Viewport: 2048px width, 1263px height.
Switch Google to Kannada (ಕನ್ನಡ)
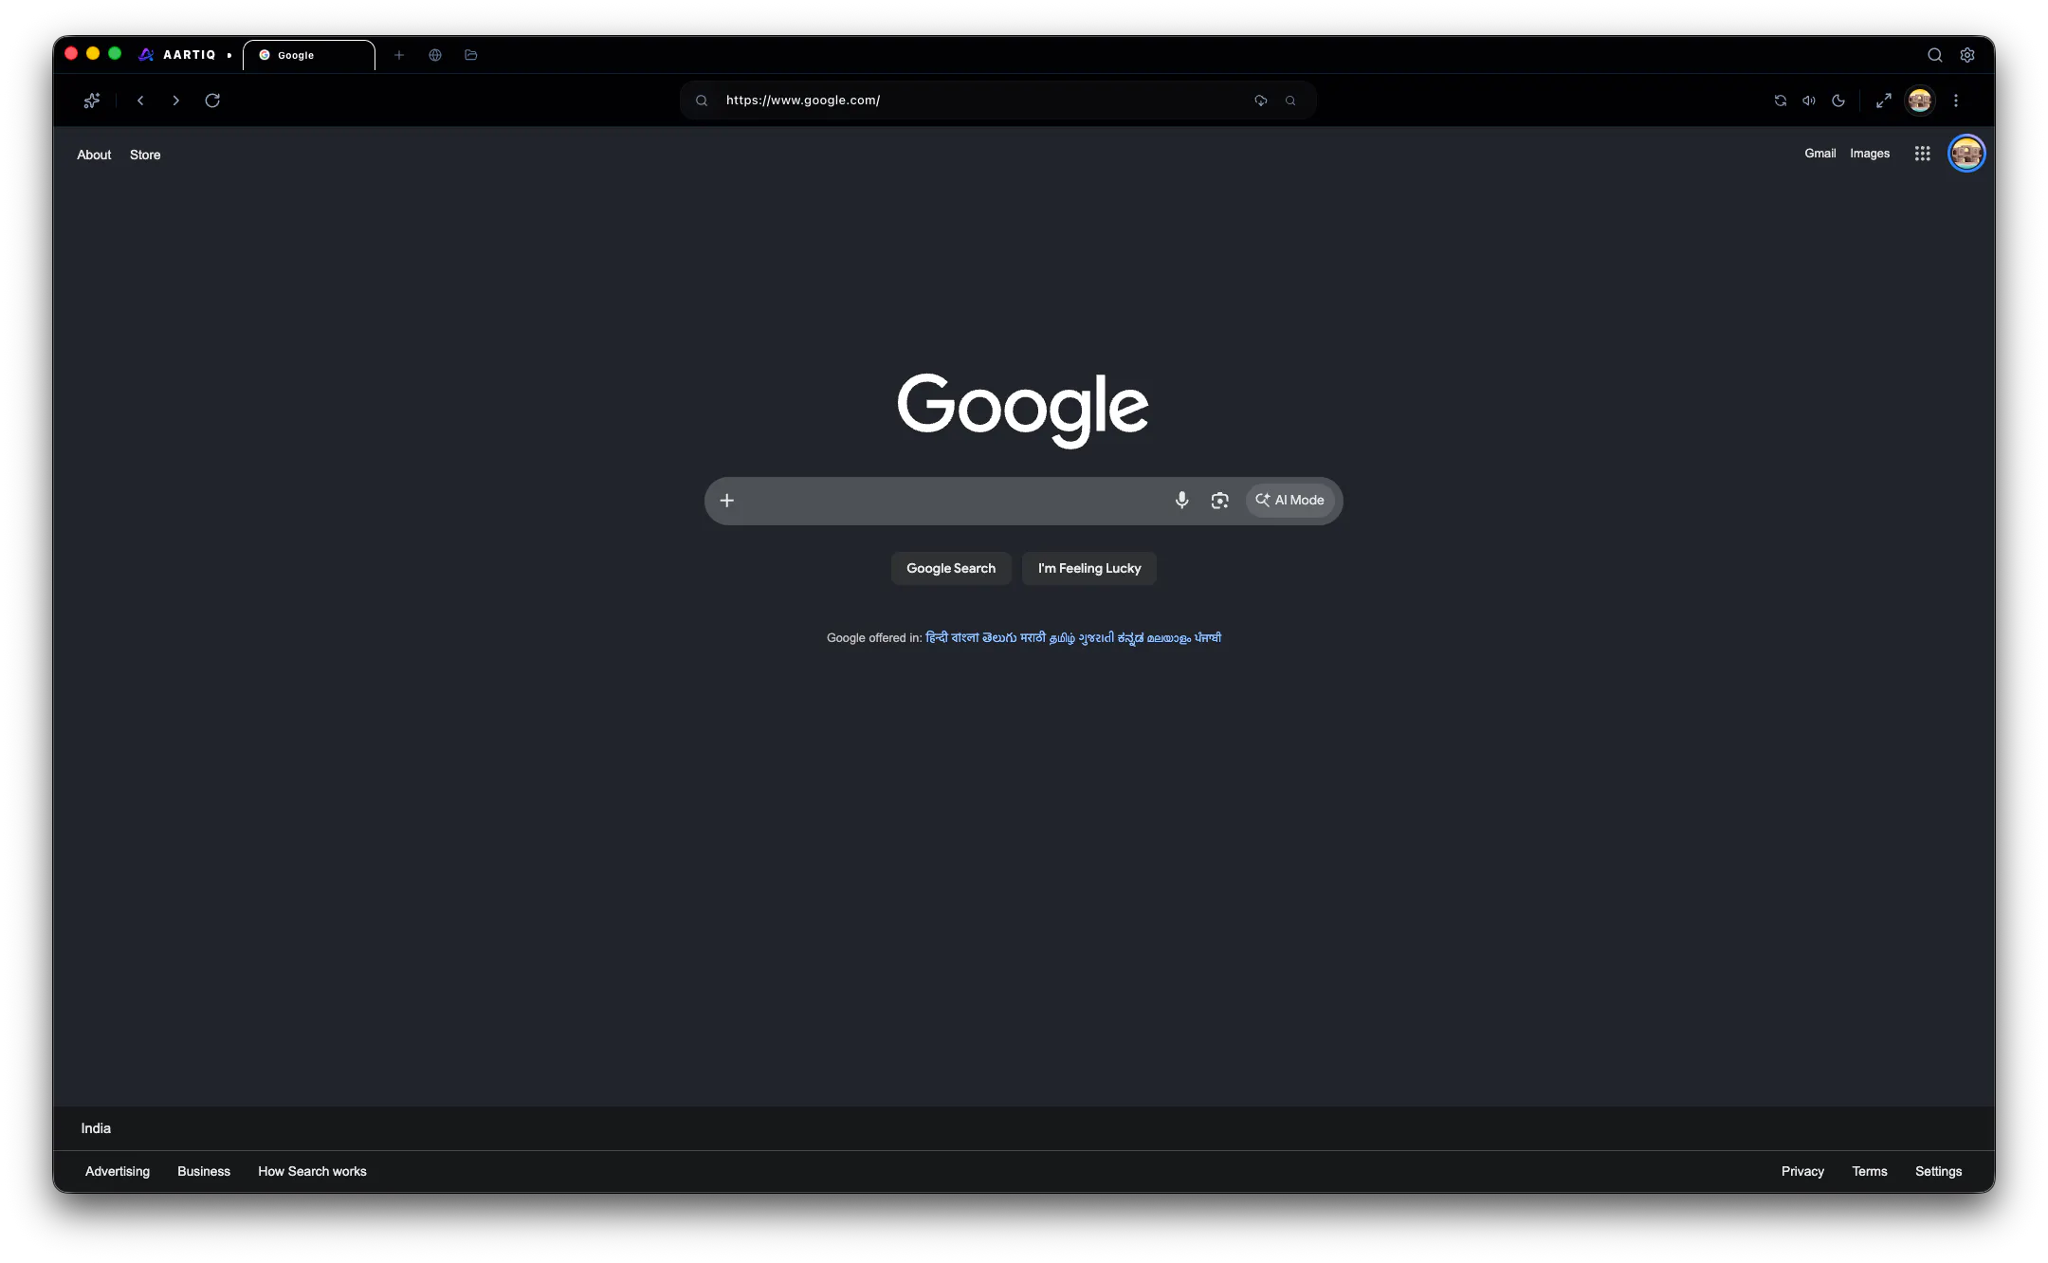point(1131,638)
